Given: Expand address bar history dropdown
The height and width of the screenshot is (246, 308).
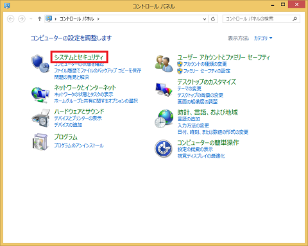Looking at the screenshot, I should tap(205, 19).
